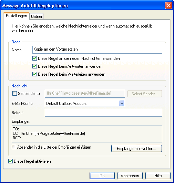Image resolution: width=174 pixels, height=183 pixels.
Task: Click the Abbrechen button
Action: coord(130,175)
